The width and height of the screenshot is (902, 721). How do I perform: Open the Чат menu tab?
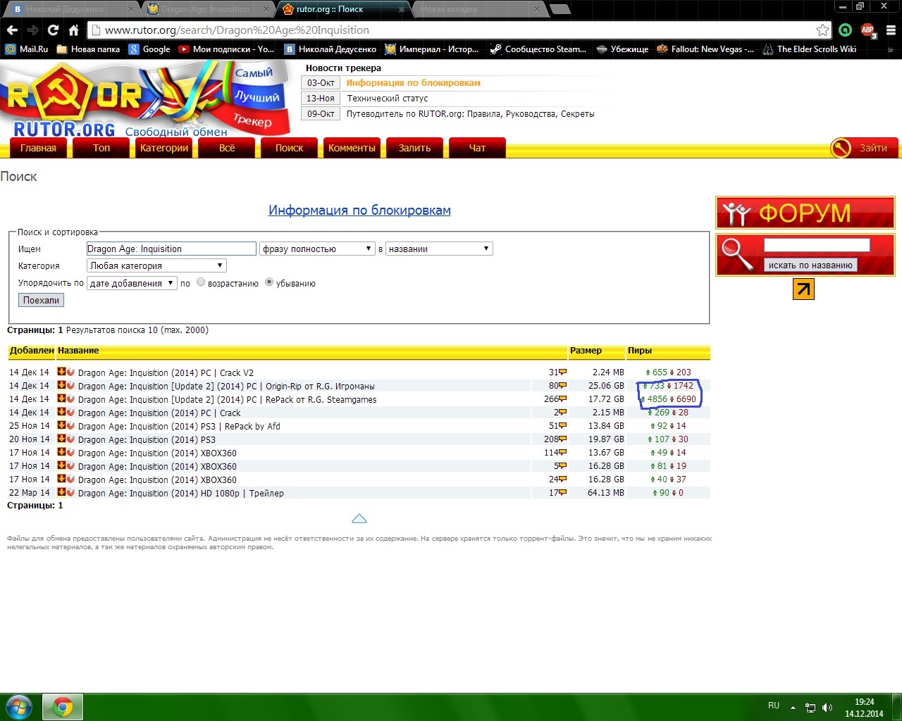click(x=477, y=148)
